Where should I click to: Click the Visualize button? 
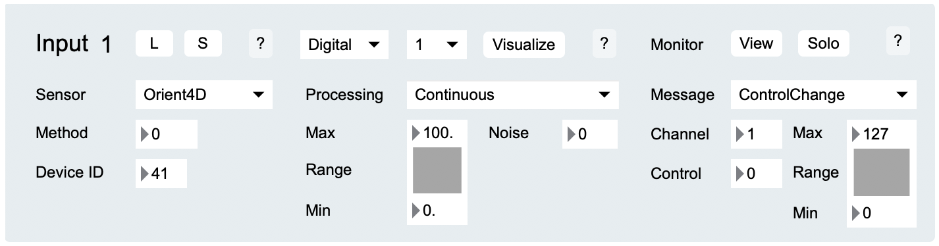(x=524, y=45)
